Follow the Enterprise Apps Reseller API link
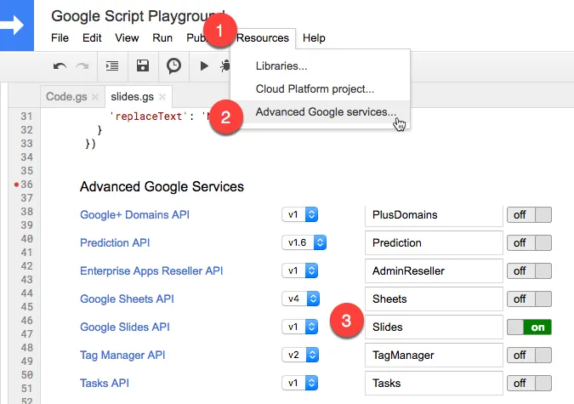Image resolution: width=574 pixels, height=404 pixels. tap(151, 270)
